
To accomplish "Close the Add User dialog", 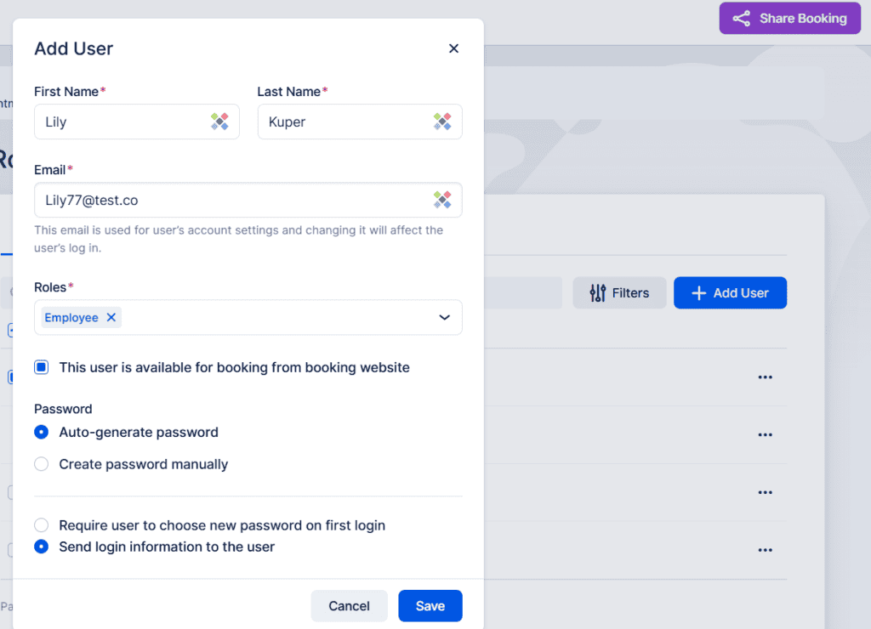I will tap(454, 48).
